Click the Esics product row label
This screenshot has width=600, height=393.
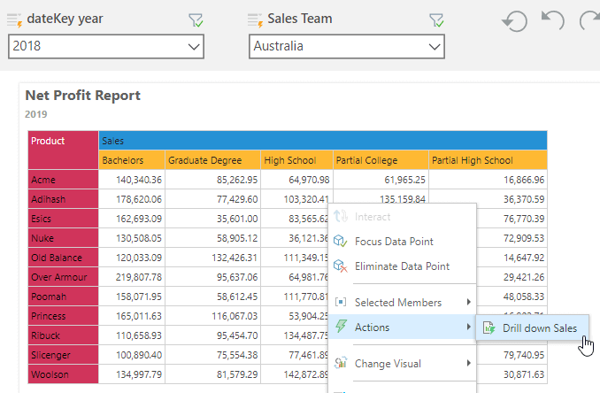pyautogui.click(x=63, y=219)
